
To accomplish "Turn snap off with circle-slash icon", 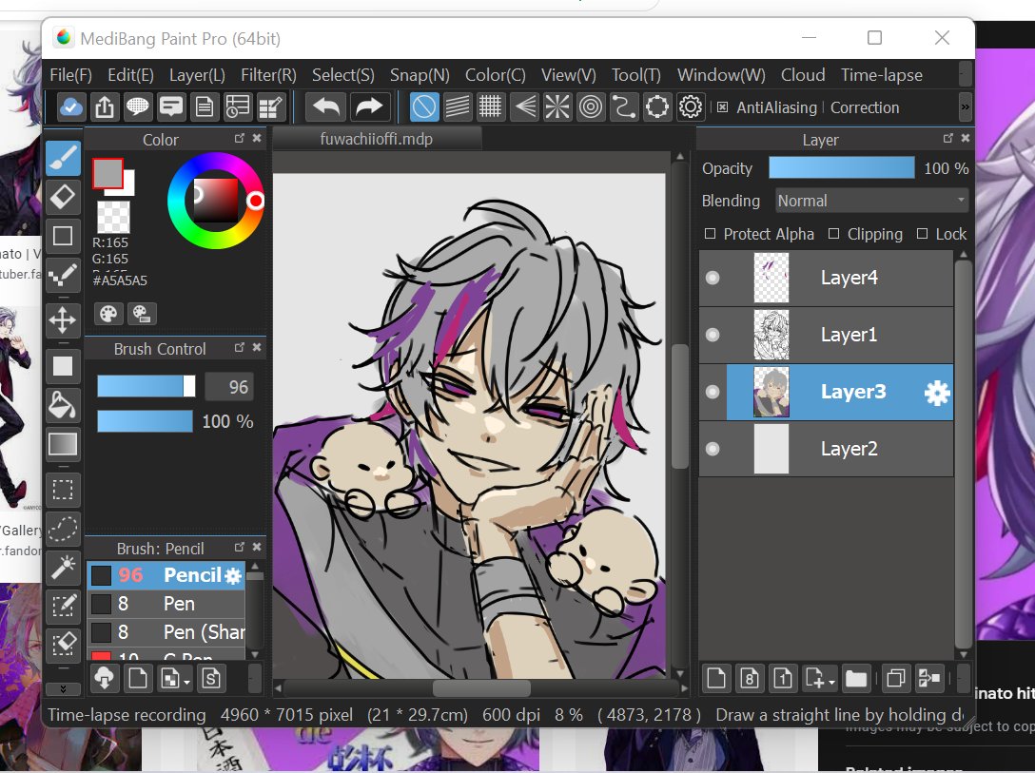I will click(x=423, y=106).
